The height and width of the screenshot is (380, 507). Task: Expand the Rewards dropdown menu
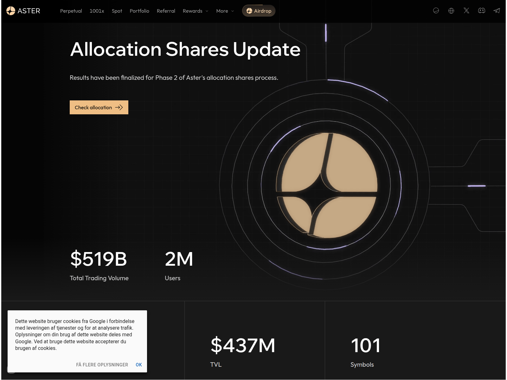pyautogui.click(x=196, y=11)
